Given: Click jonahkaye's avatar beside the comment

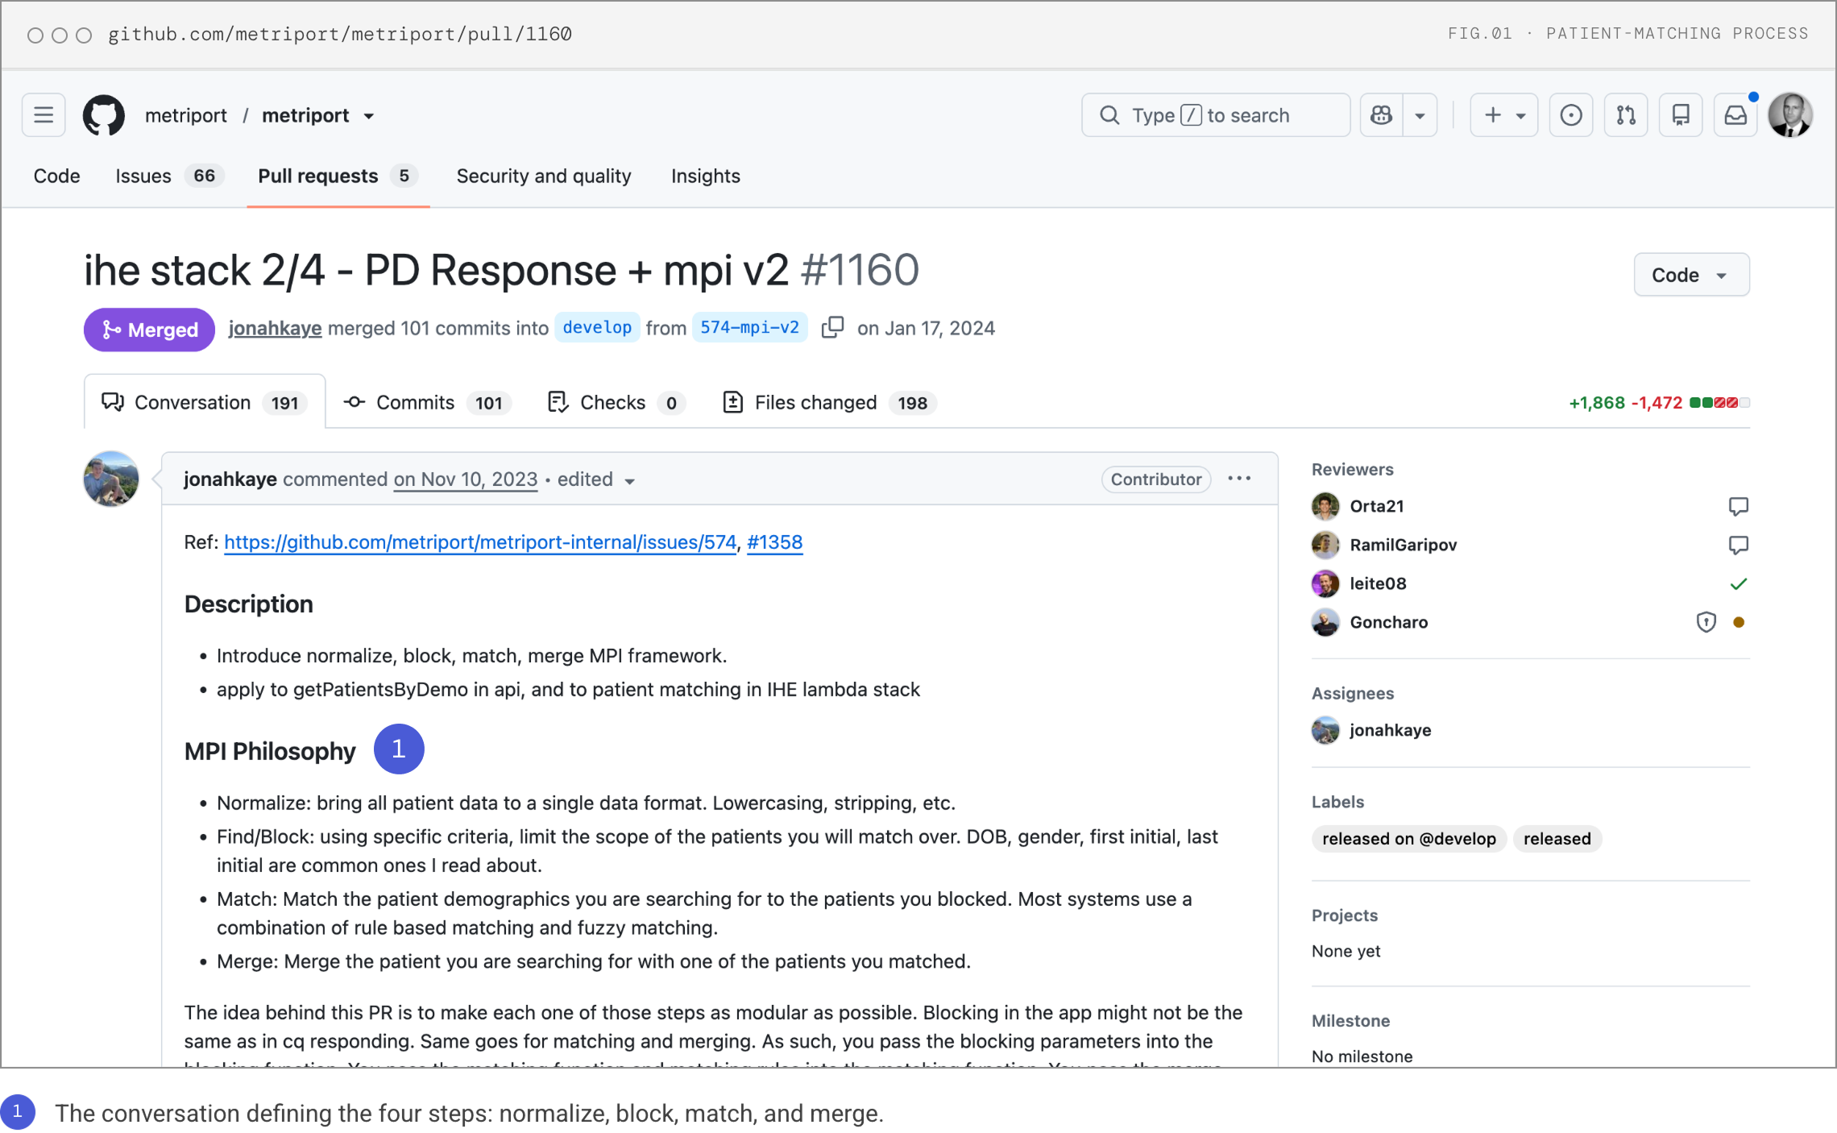Looking at the screenshot, I should click(x=111, y=479).
